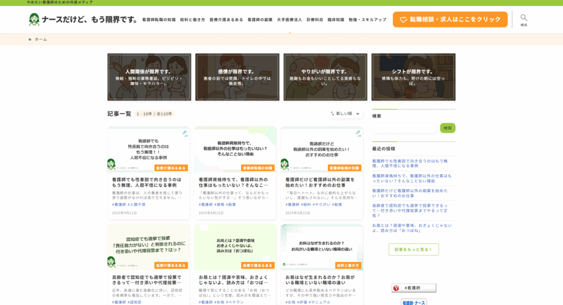Click #人間不信 tag on first article

click(x=137, y=204)
